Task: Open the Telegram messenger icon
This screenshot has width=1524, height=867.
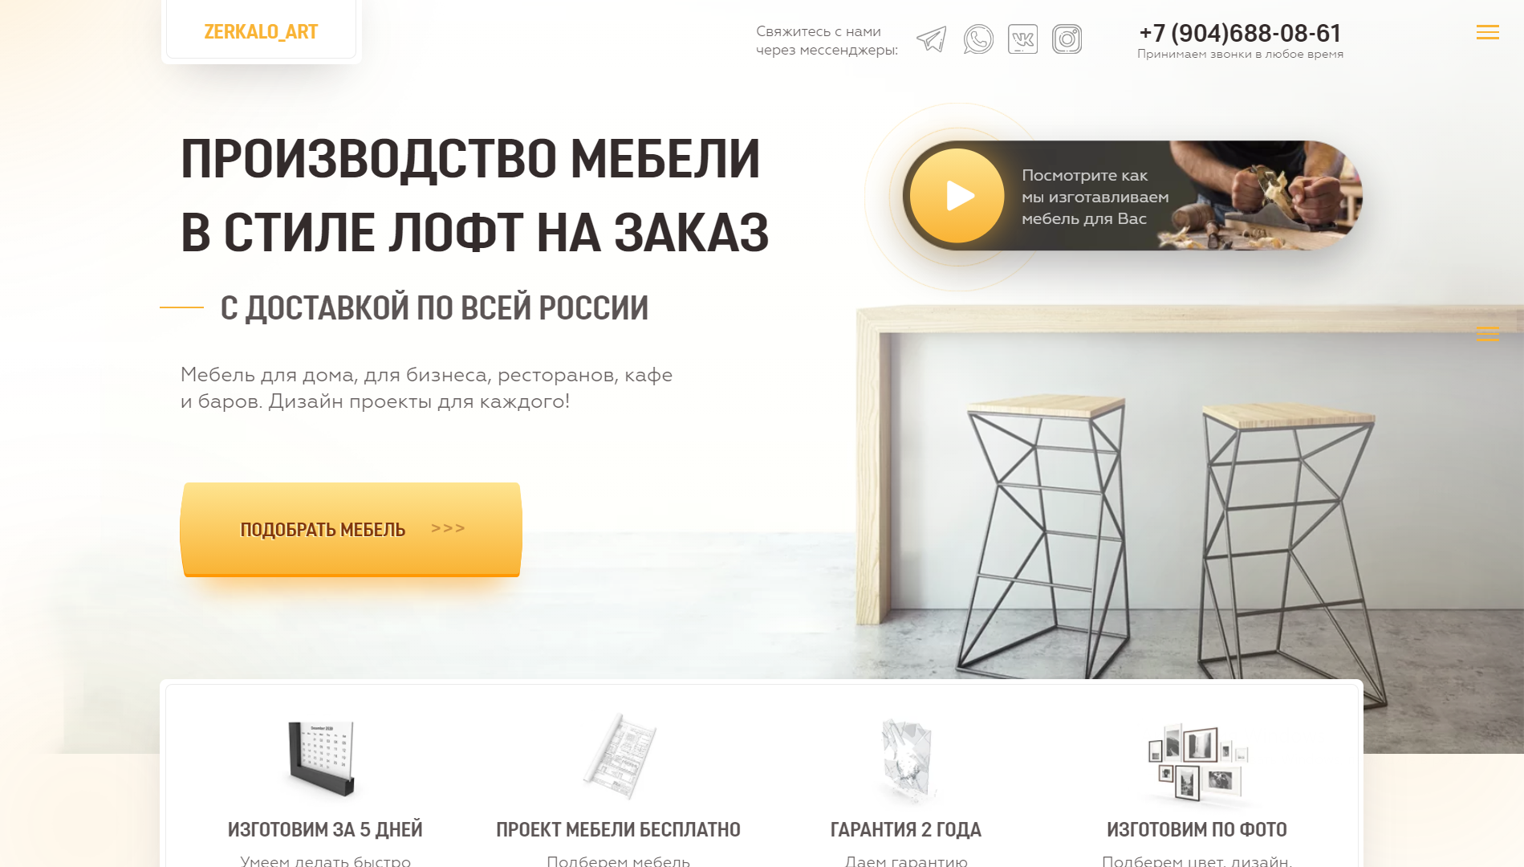Action: click(932, 39)
